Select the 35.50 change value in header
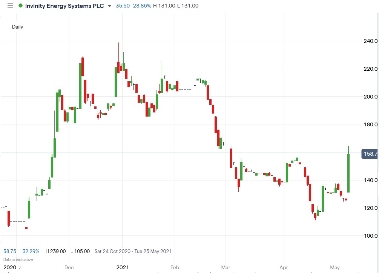379x273 pixels. [x=123, y=6]
